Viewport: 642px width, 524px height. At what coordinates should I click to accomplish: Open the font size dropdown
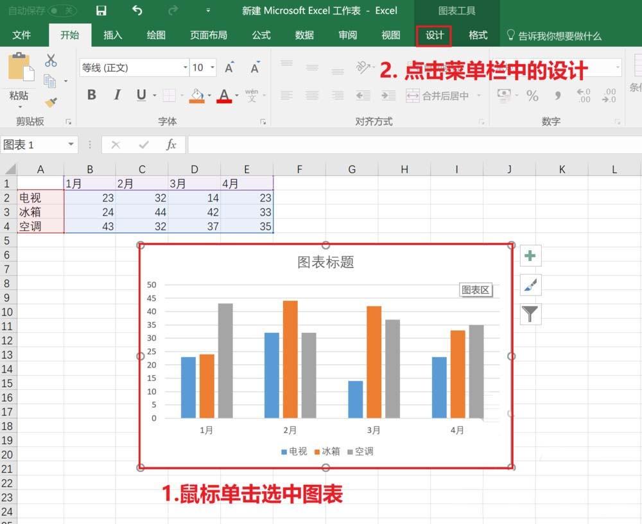pyautogui.click(x=212, y=67)
